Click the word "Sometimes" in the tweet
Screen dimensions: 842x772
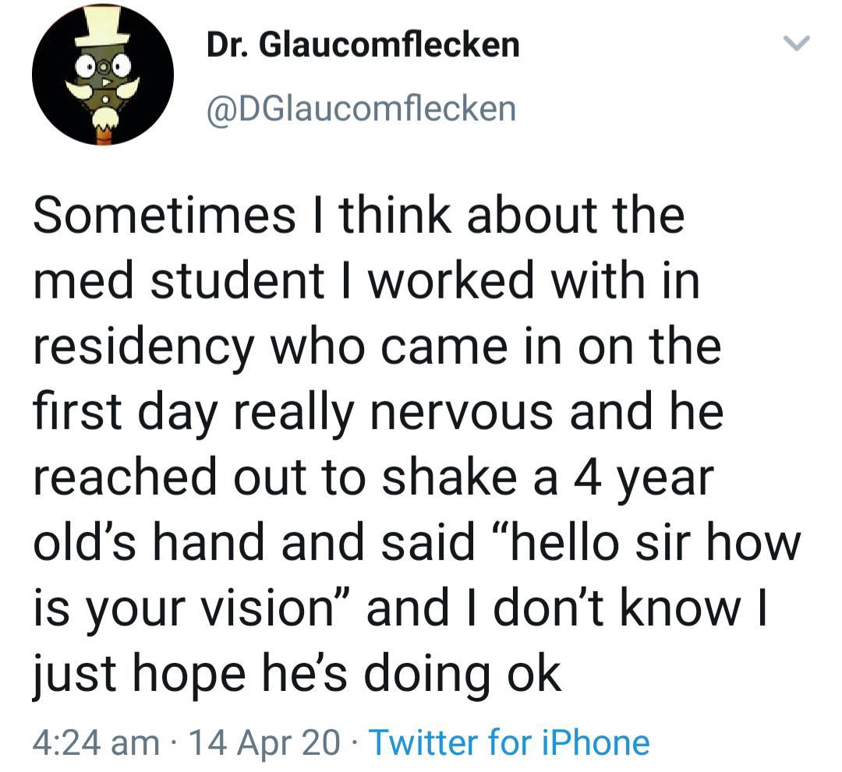(x=160, y=215)
